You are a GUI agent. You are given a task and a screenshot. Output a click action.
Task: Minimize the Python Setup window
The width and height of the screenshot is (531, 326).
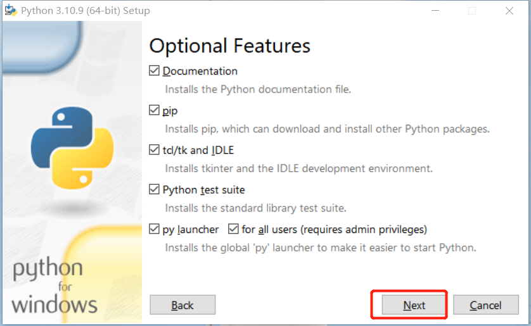tap(435, 11)
